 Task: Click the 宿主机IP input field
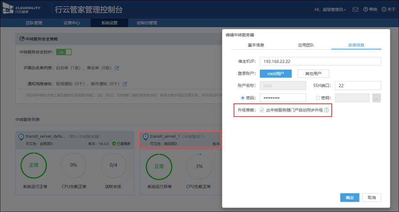[320, 61]
